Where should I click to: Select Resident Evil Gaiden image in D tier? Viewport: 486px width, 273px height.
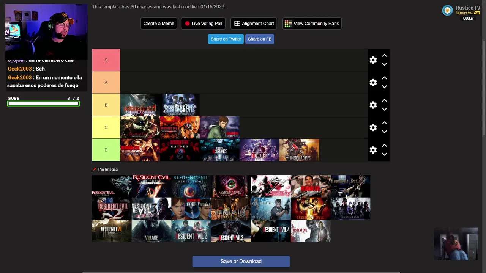(x=180, y=150)
